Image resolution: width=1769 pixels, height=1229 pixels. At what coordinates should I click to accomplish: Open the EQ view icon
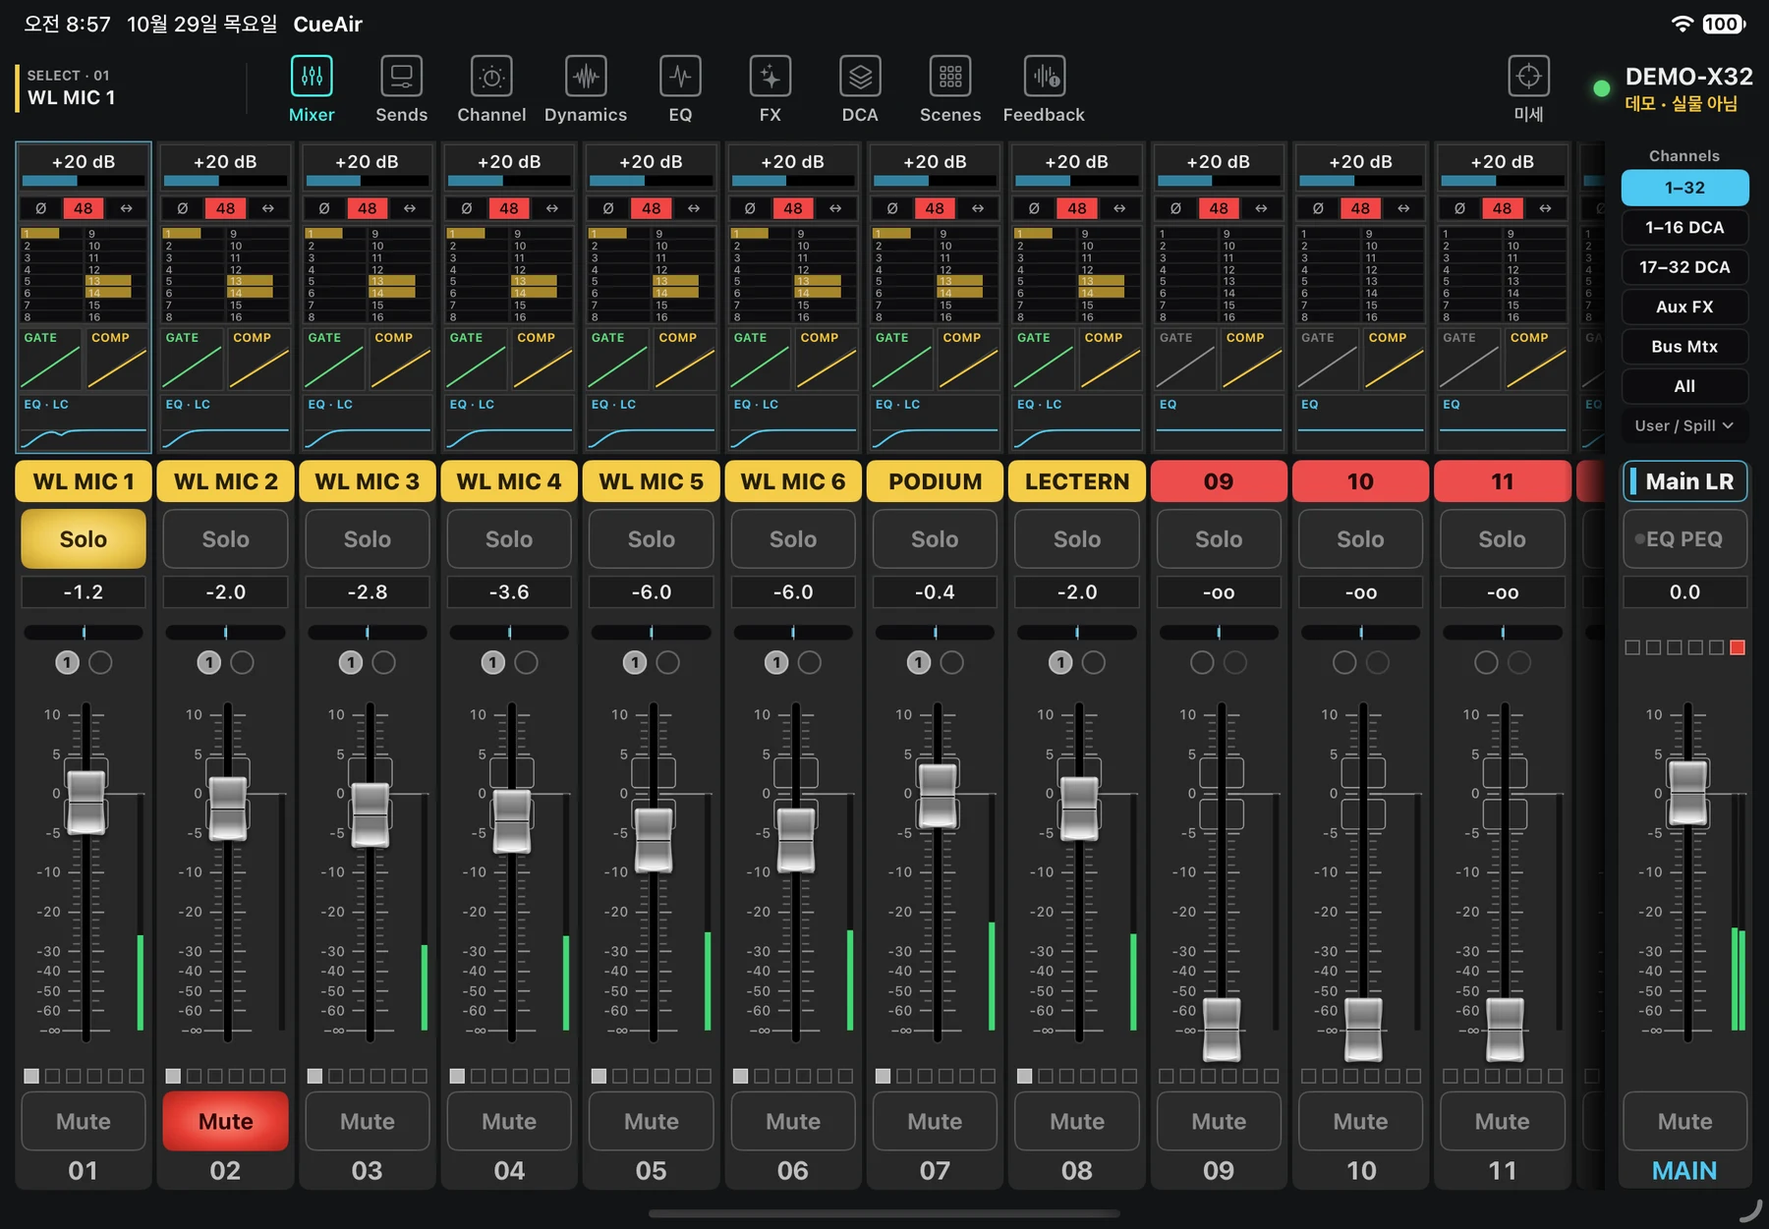coord(680,77)
